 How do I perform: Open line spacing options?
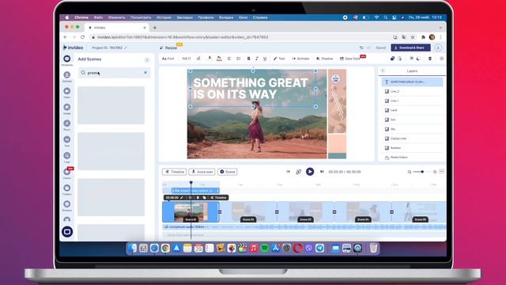point(239,59)
